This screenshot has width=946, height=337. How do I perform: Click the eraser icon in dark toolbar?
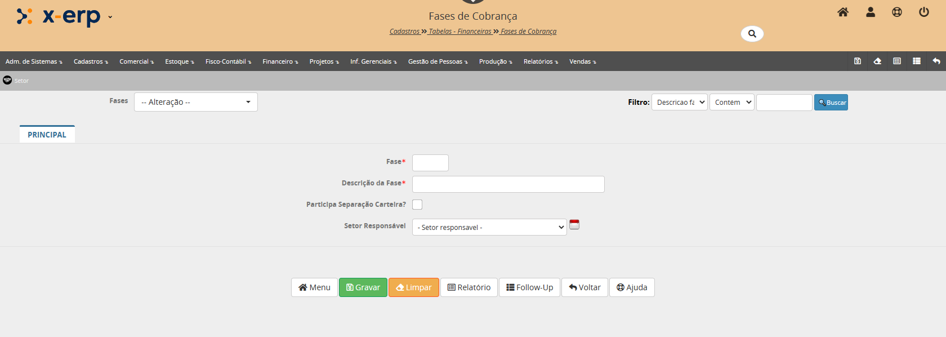point(877,61)
